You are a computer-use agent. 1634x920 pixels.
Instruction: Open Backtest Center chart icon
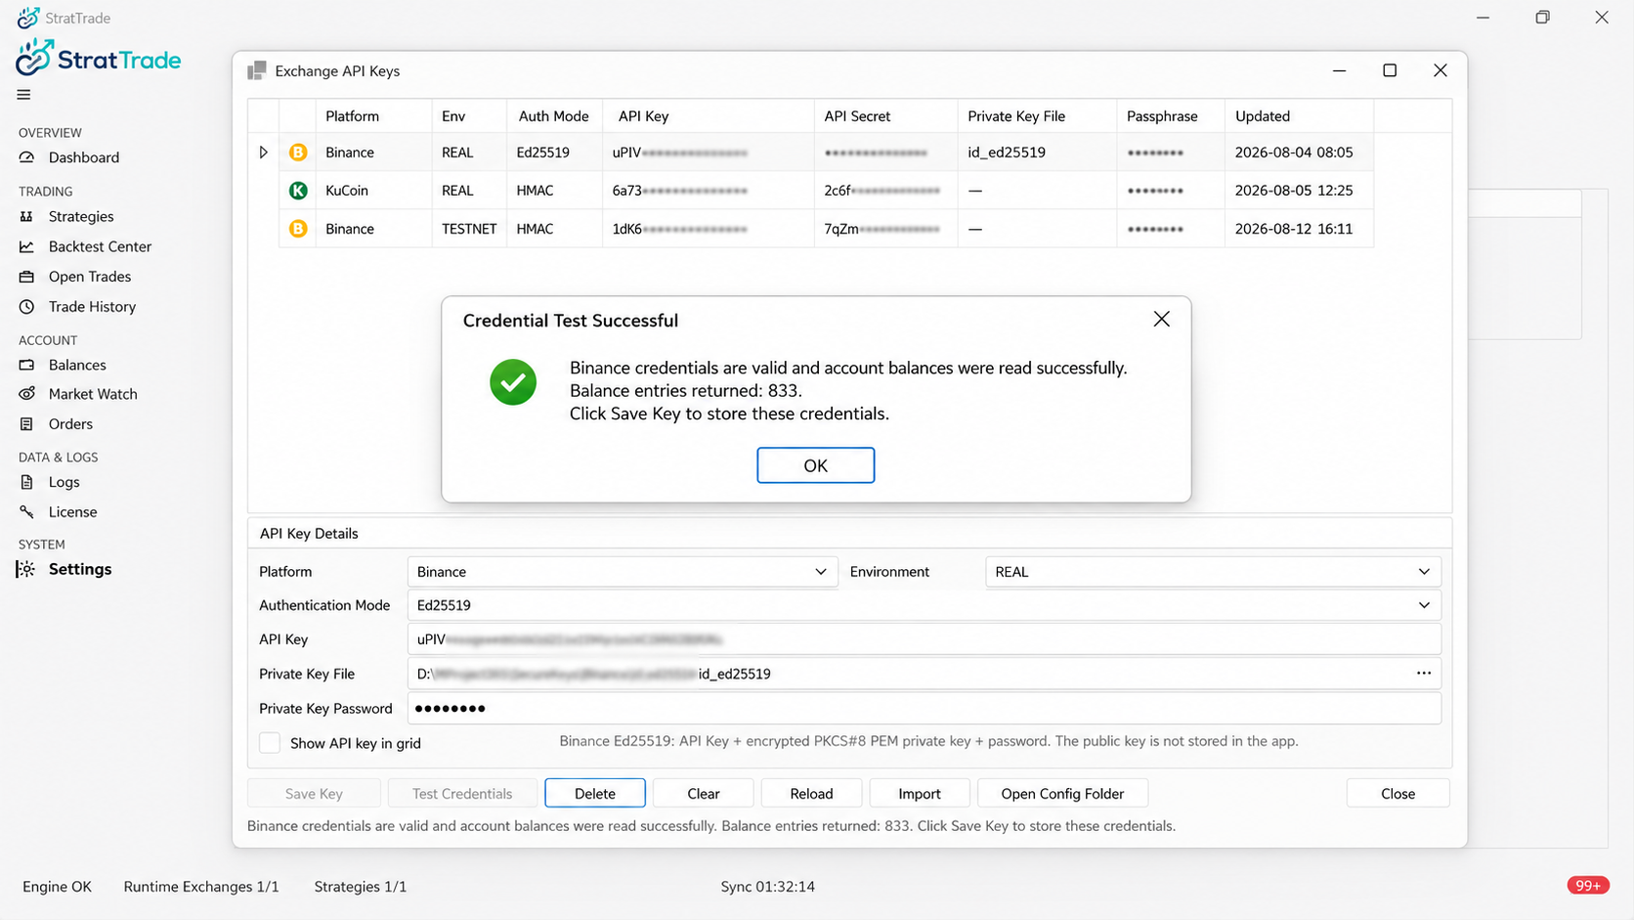(x=26, y=247)
